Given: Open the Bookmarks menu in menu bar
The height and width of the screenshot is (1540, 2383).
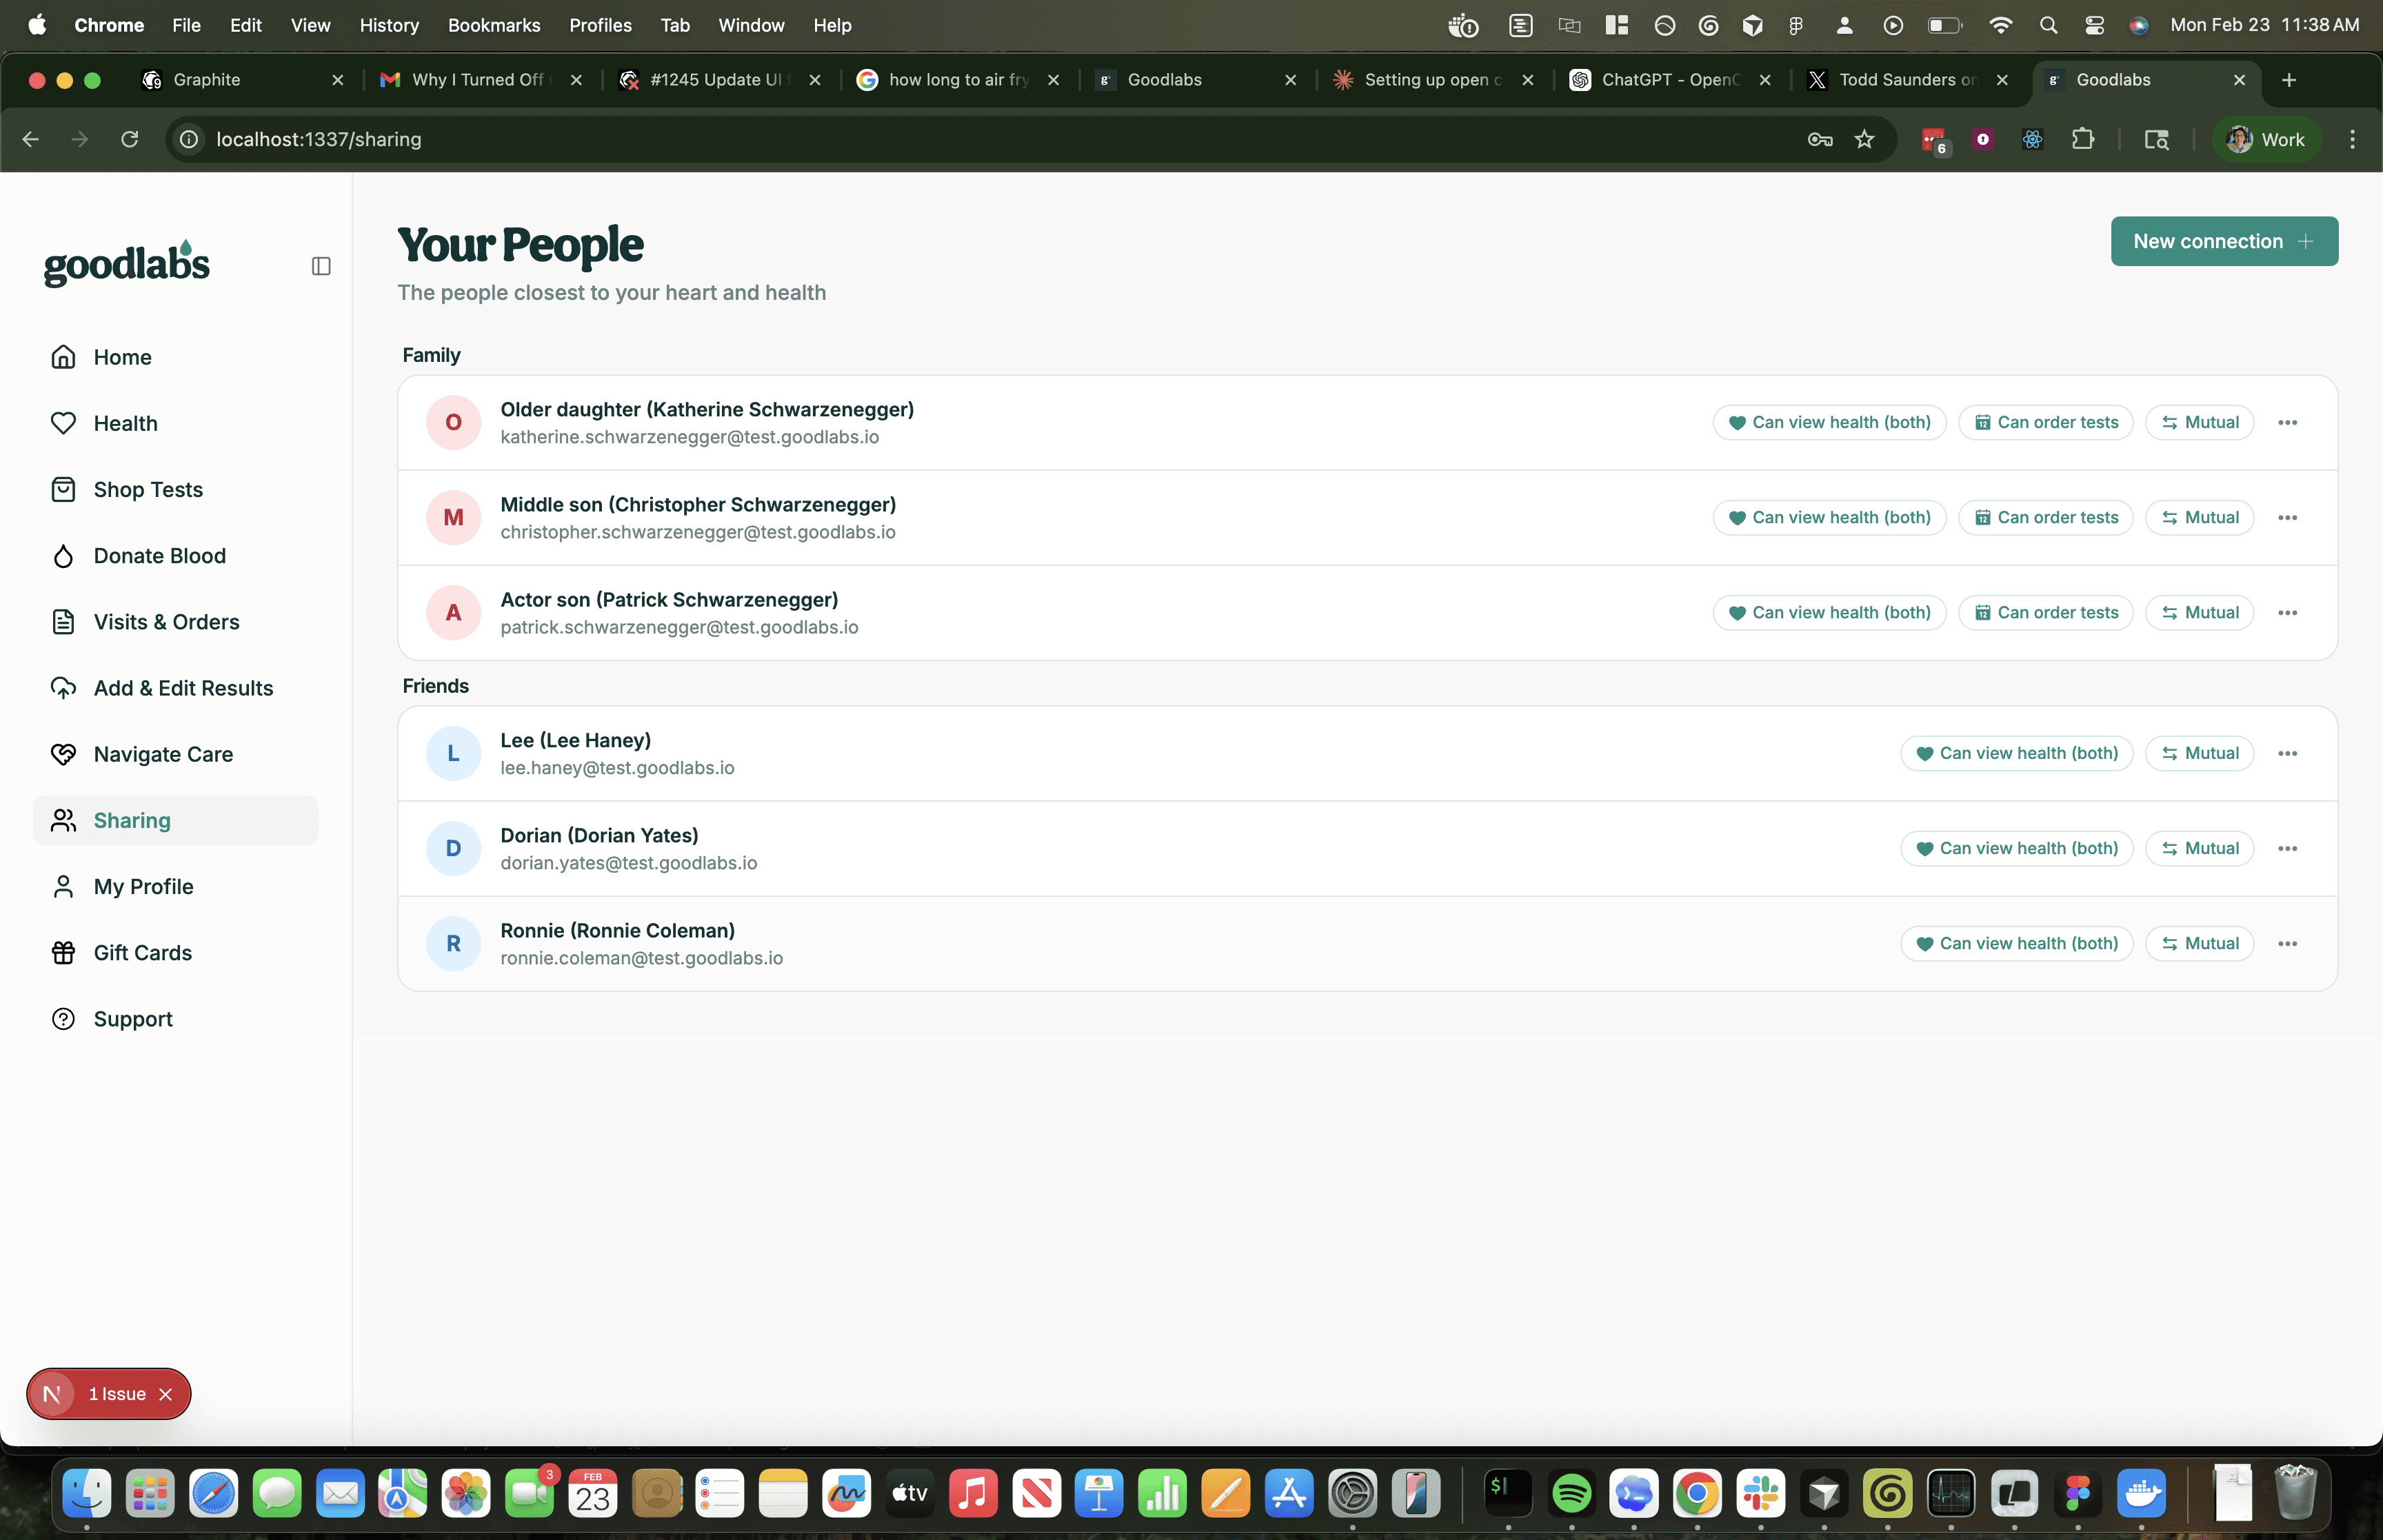Looking at the screenshot, I should click(494, 25).
